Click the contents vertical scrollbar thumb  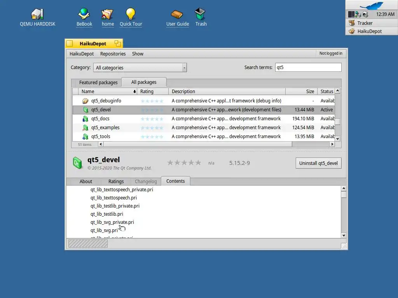click(x=344, y=195)
